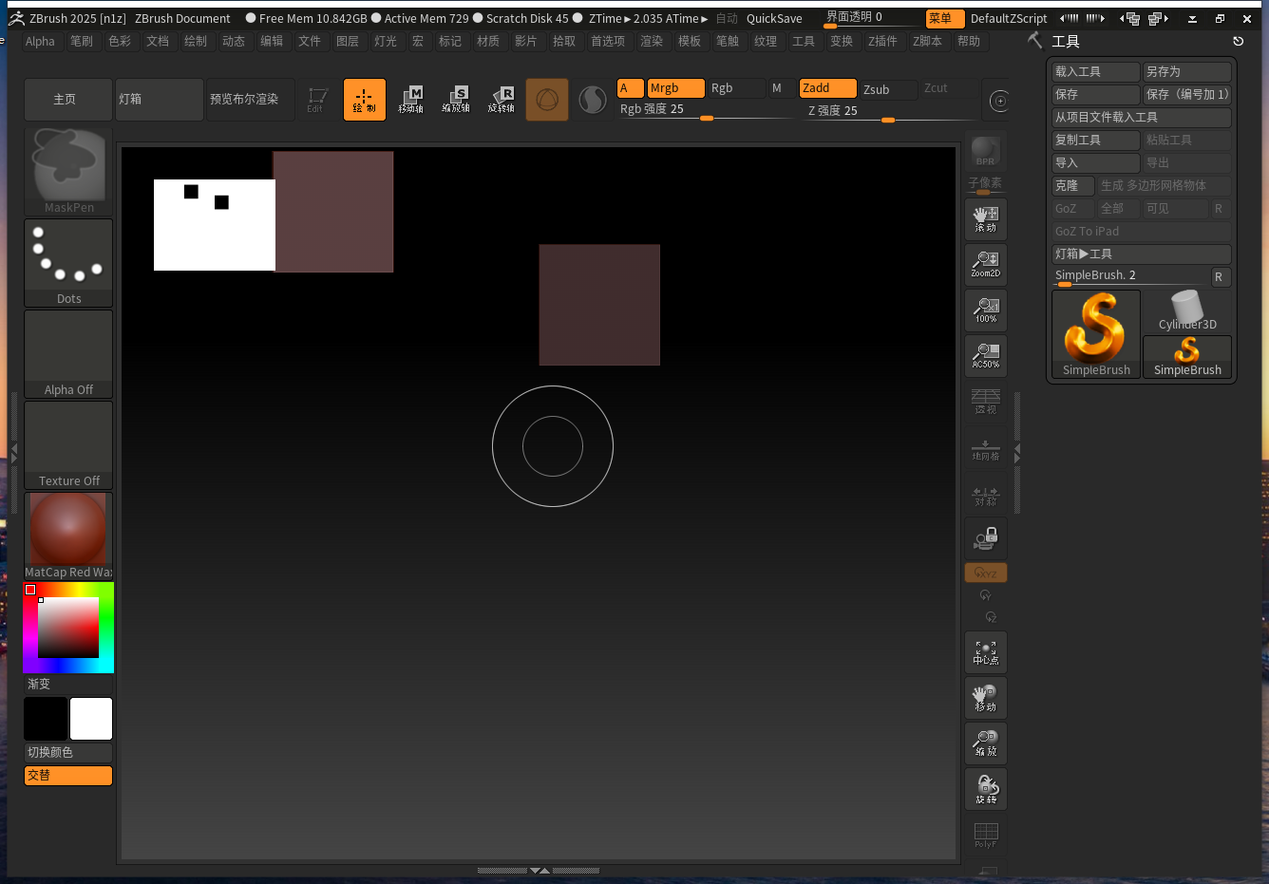Switch to the 灯箱 (LightBox) tab
Viewport: 1269px width, 884px height.
(159, 100)
